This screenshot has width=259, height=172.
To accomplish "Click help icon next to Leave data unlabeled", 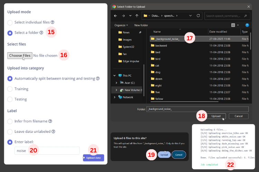I will (54, 131).
